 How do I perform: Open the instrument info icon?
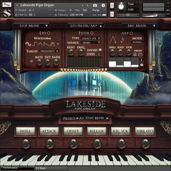coord(103,5)
